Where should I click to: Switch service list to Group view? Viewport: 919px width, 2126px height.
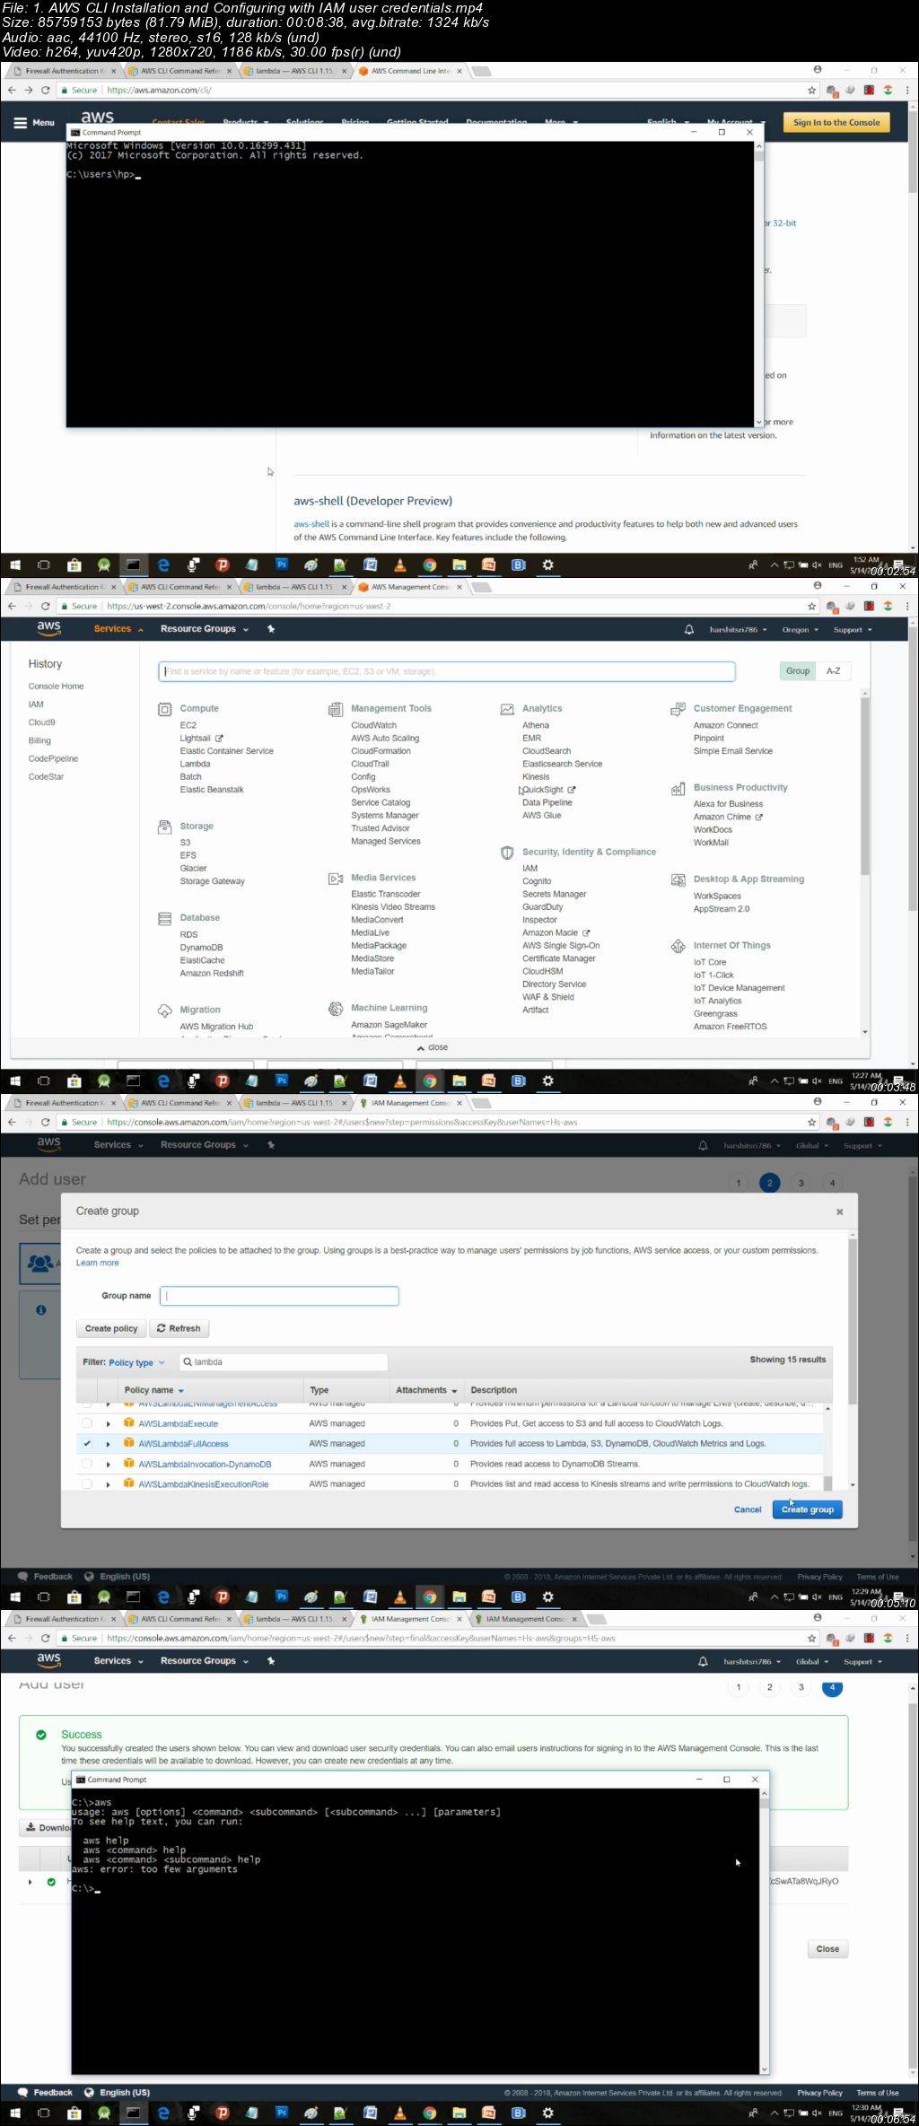798,671
